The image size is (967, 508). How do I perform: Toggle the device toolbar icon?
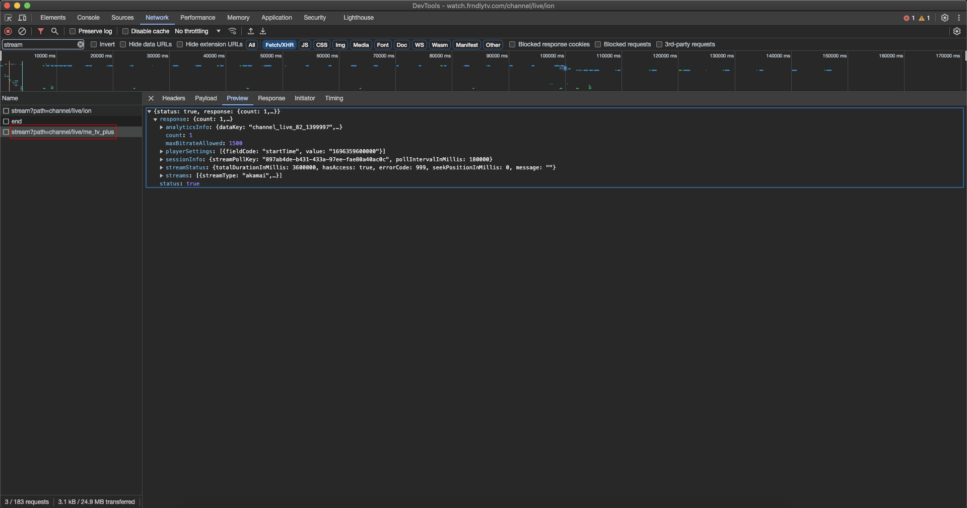tap(22, 18)
